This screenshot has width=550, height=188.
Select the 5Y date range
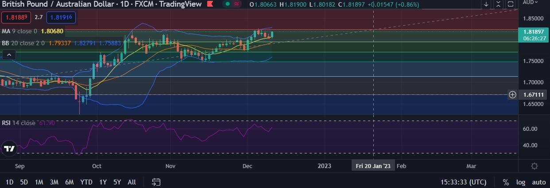click(117, 182)
